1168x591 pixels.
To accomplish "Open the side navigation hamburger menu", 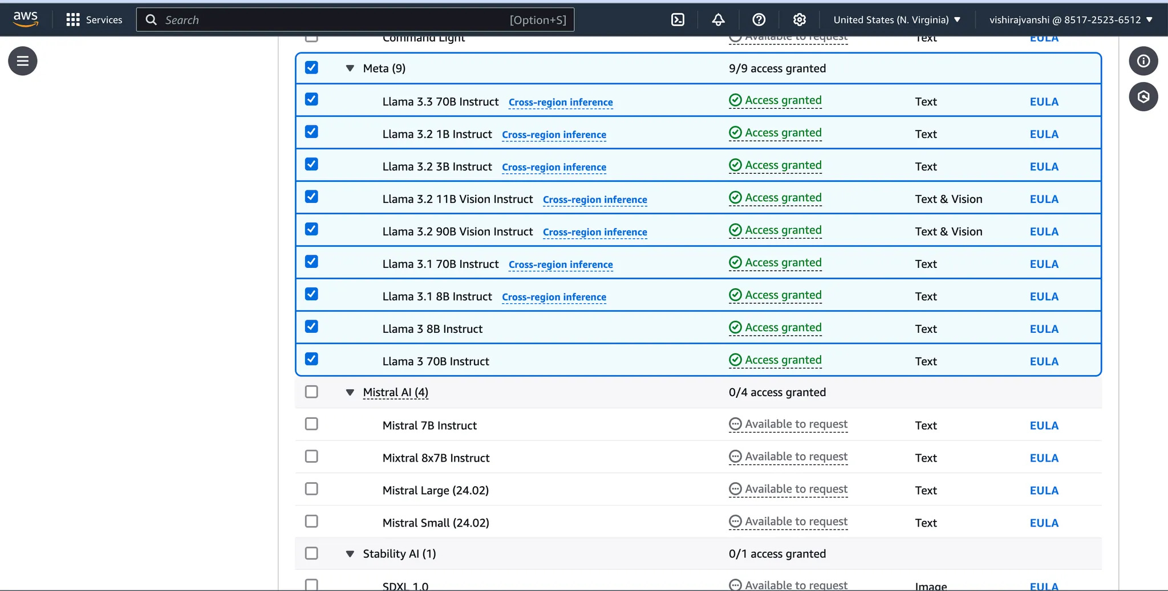I will (x=23, y=61).
